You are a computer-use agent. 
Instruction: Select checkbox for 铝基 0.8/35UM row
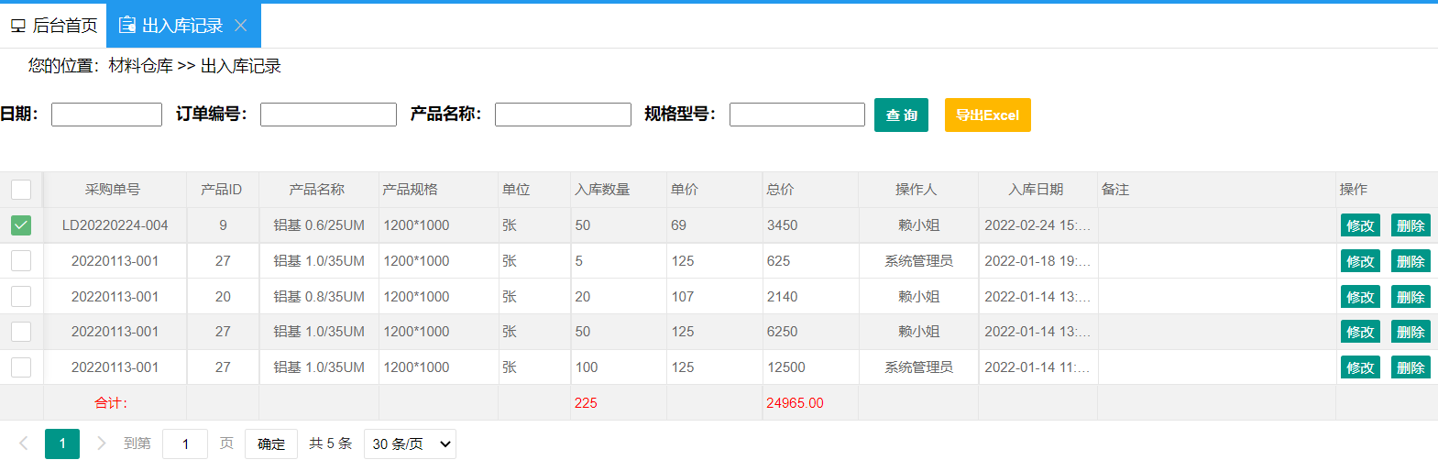21,297
